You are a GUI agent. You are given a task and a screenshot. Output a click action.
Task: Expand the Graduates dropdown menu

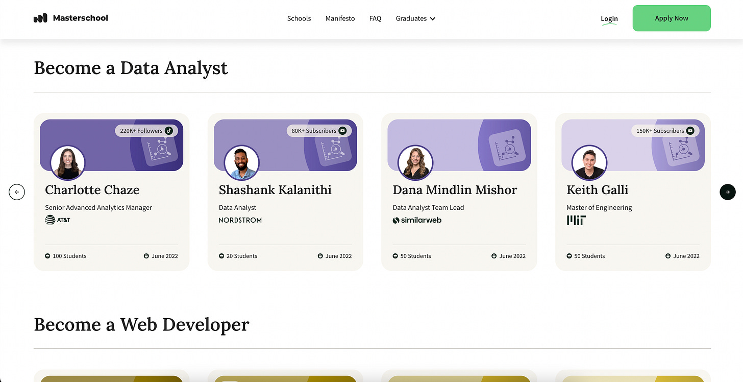[x=415, y=18]
